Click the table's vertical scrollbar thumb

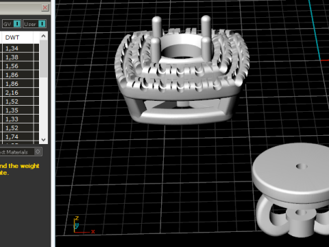pyautogui.click(x=43, y=59)
